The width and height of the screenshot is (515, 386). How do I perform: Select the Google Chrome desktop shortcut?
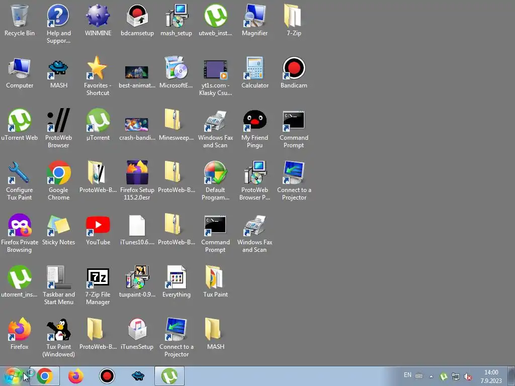click(58, 180)
